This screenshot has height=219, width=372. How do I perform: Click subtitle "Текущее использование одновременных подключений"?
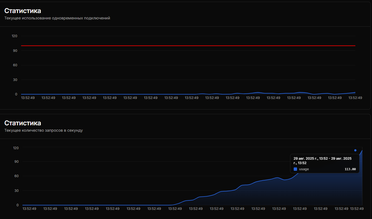tap(57, 18)
